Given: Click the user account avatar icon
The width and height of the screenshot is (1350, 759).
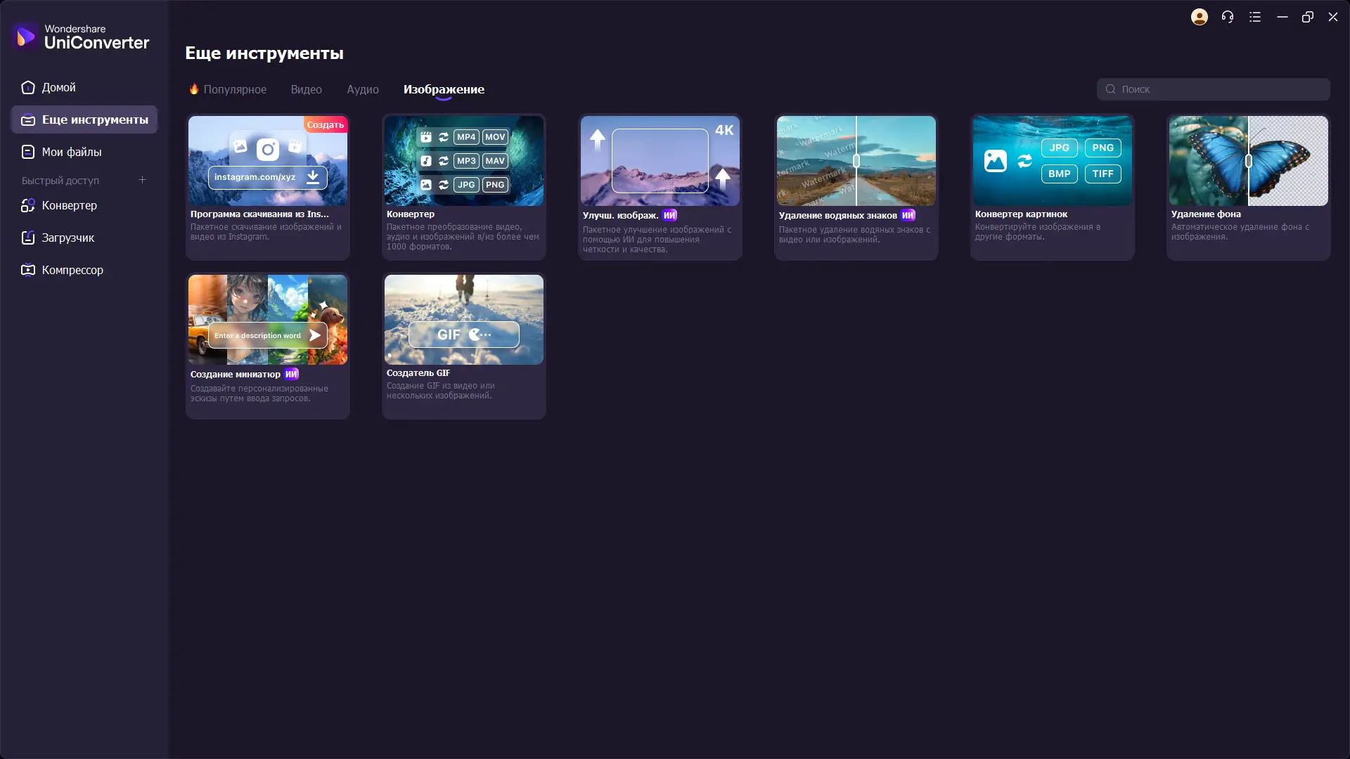Looking at the screenshot, I should click(1199, 17).
